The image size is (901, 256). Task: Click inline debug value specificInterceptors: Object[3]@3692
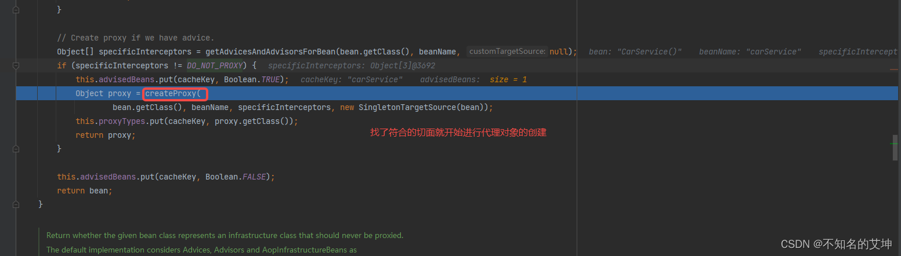[352, 65]
